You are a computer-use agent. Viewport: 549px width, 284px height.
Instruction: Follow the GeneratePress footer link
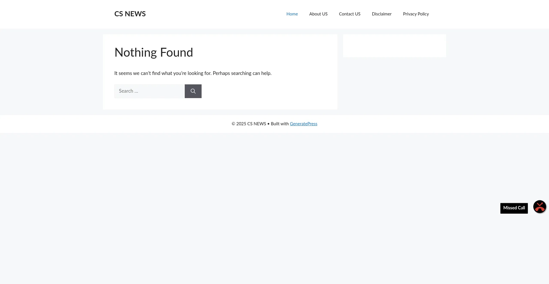(x=303, y=124)
